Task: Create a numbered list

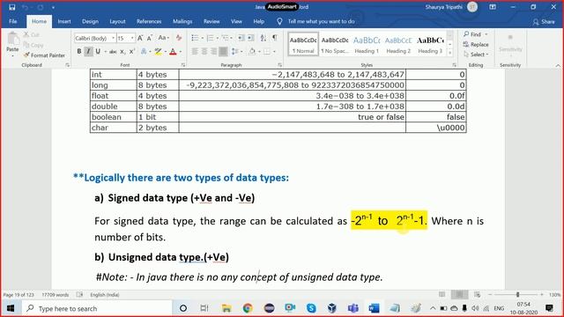Action: (210, 38)
